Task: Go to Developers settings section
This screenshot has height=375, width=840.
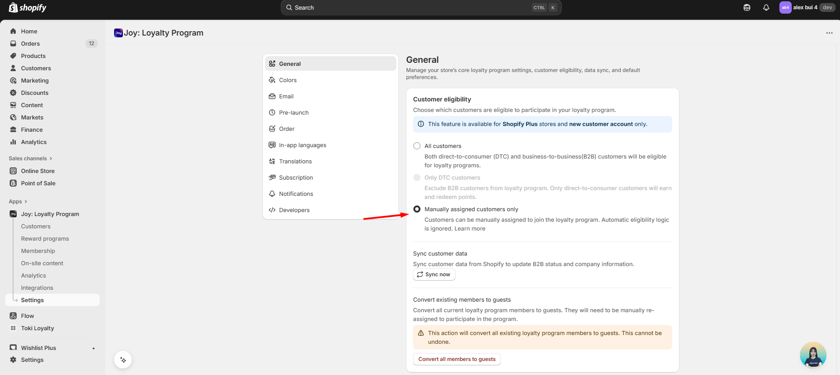Action: click(x=294, y=210)
